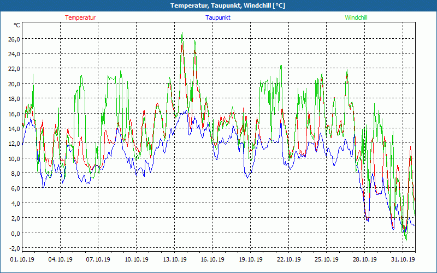Viewport: 437px width, 273px height.
Task: Select the 19.10.19 date label
Action: [x=250, y=259]
